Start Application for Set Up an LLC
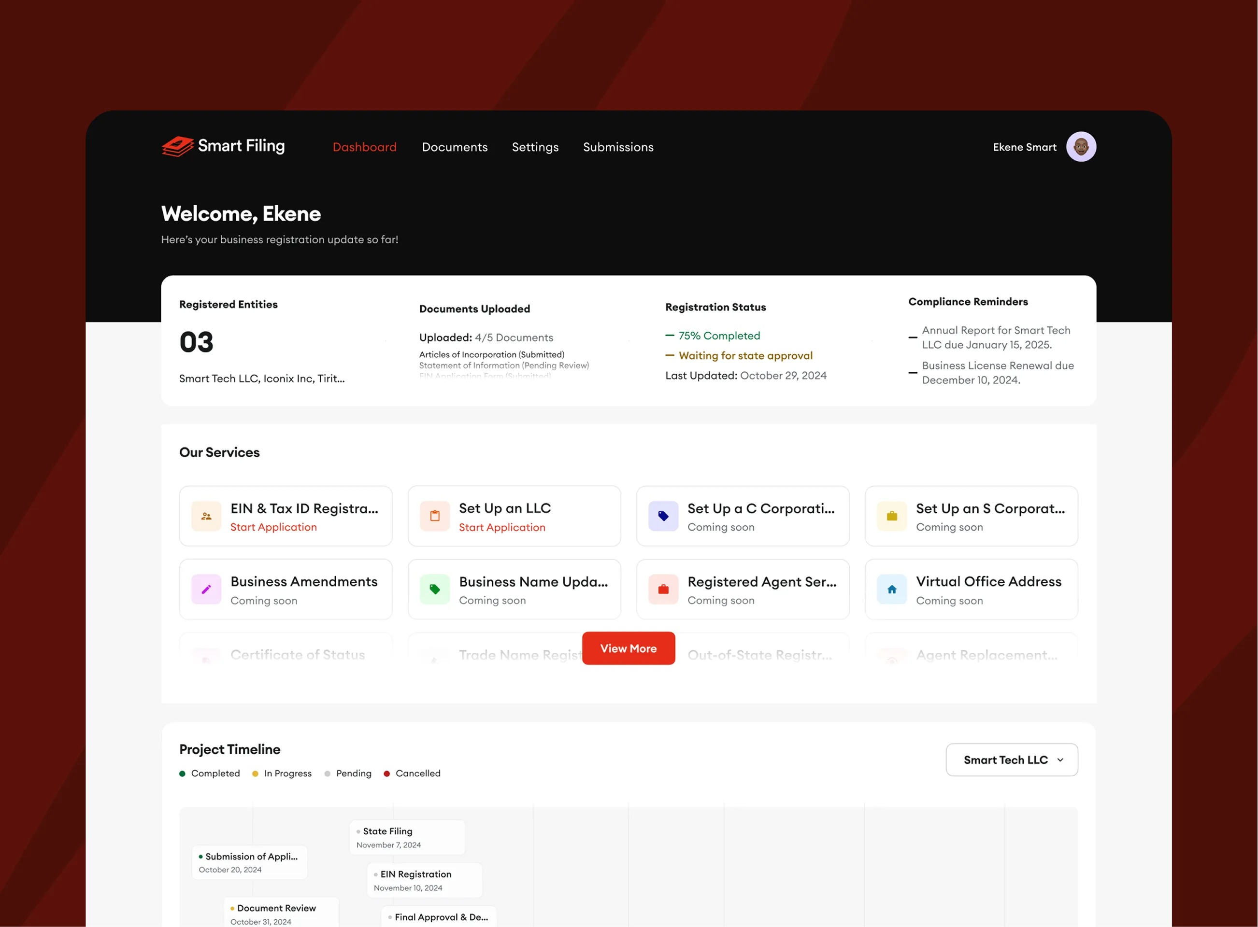The image size is (1258, 927). 502,527
